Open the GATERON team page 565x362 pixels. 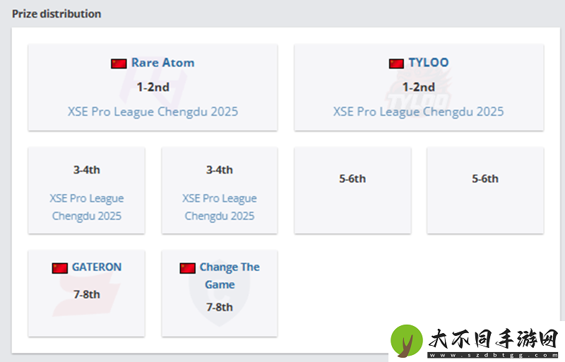click(x=97, y=267)
